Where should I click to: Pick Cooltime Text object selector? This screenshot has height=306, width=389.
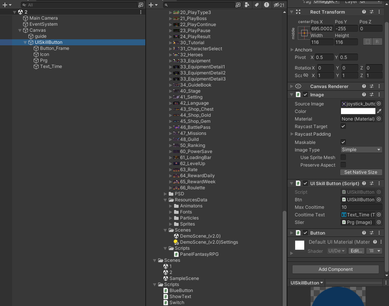(x=379, y=215)
